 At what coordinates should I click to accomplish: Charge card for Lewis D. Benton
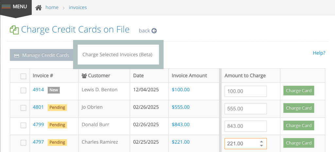(298, 91)
